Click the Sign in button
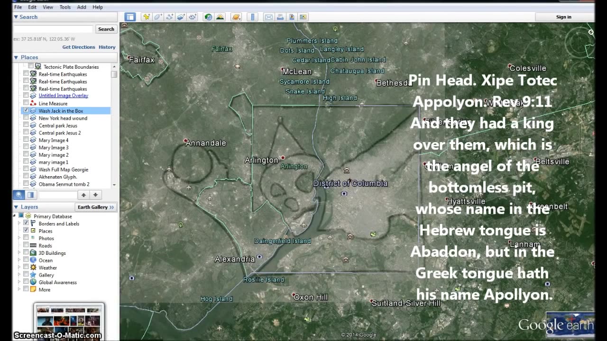 (x=564, y=17)
